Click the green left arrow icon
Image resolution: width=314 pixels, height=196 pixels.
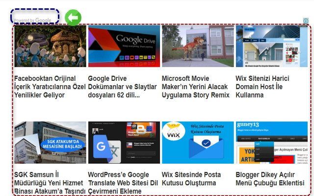point(73,18)
